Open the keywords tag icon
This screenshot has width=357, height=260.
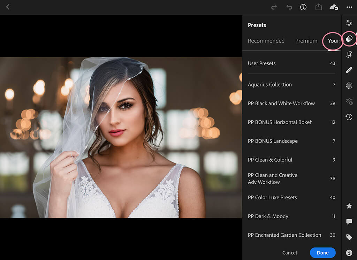(349, 237)
